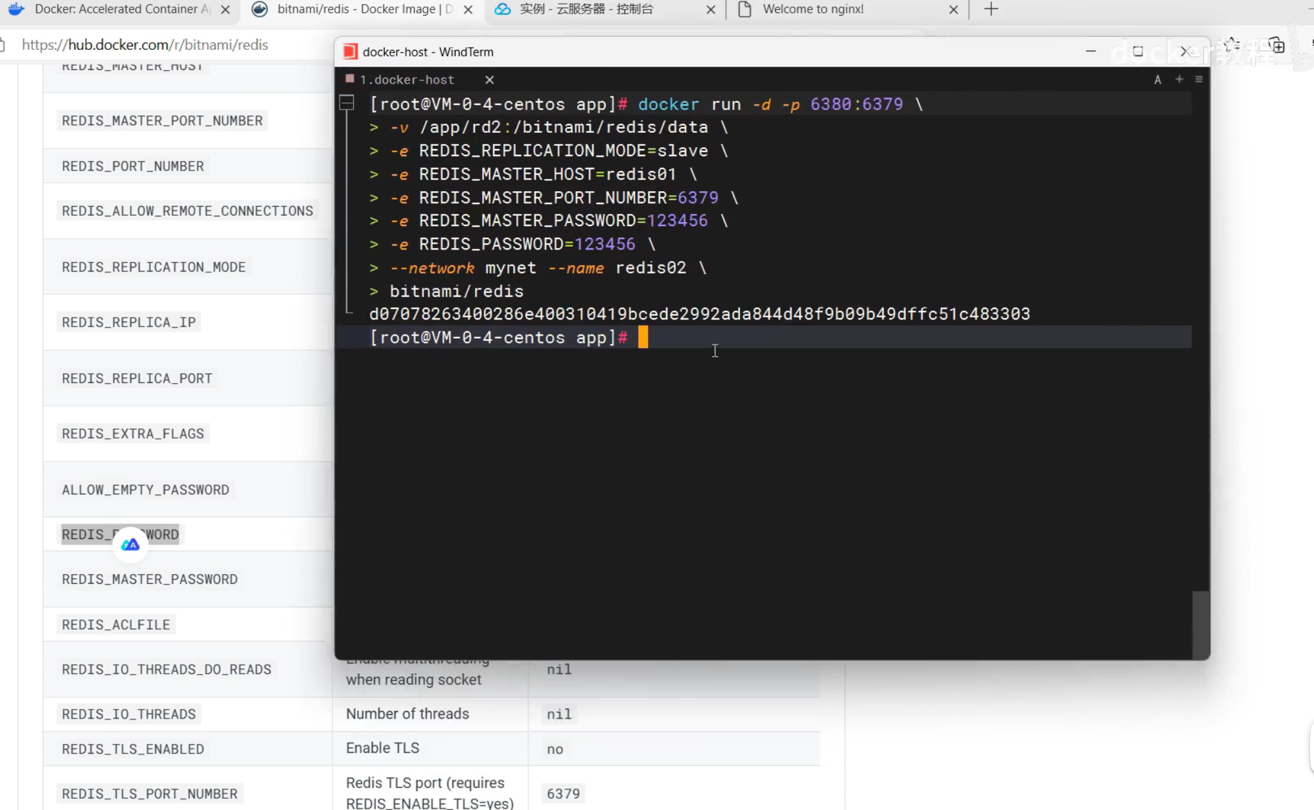Click the floating translate bubble over REDIS_PASSWORD
The height and width of the screenshot is (810, 1314).
coord(130,544)
